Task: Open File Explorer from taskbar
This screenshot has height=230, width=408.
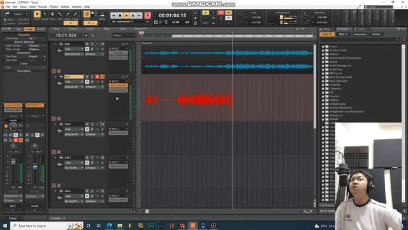Action: pos(120,226)
